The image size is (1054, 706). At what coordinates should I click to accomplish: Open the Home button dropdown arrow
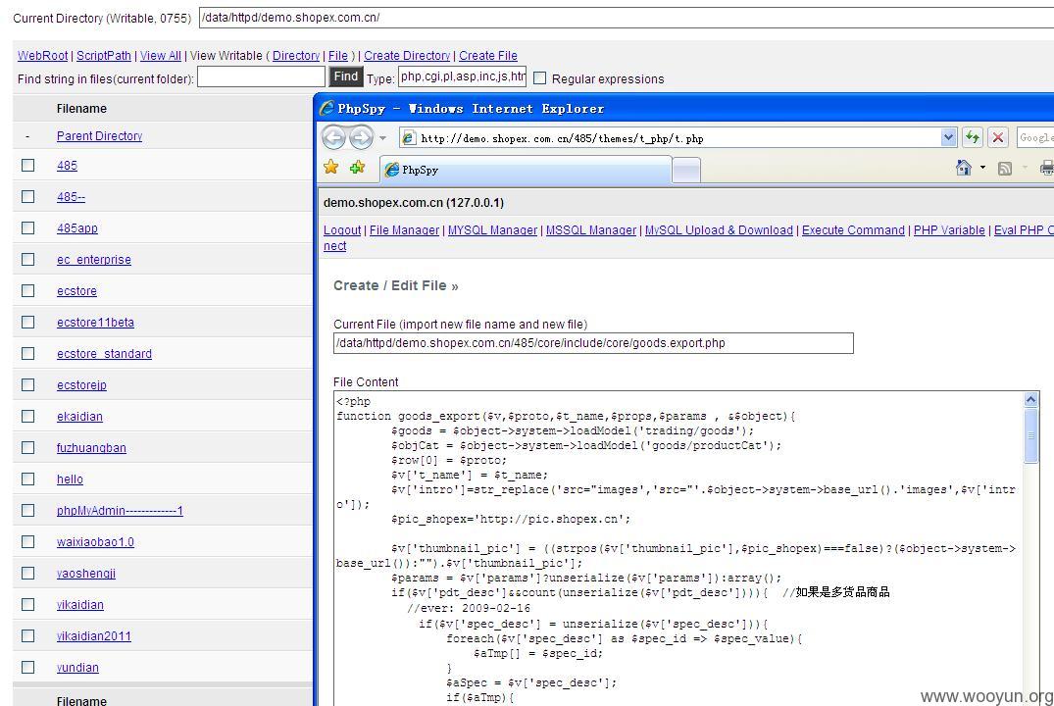[982, 168]
